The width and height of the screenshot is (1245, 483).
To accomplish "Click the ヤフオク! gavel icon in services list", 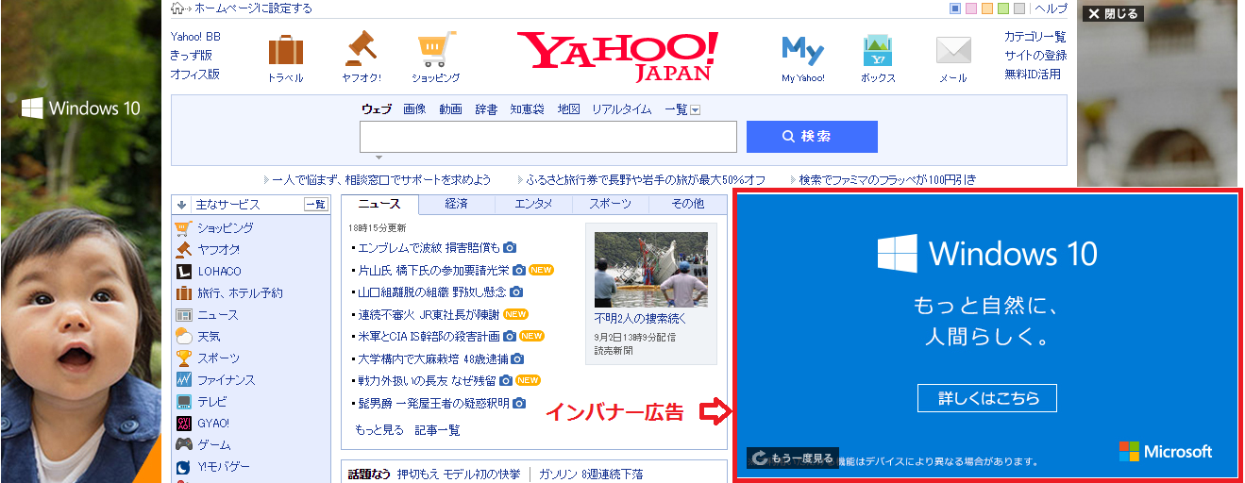I will (183, 249).
